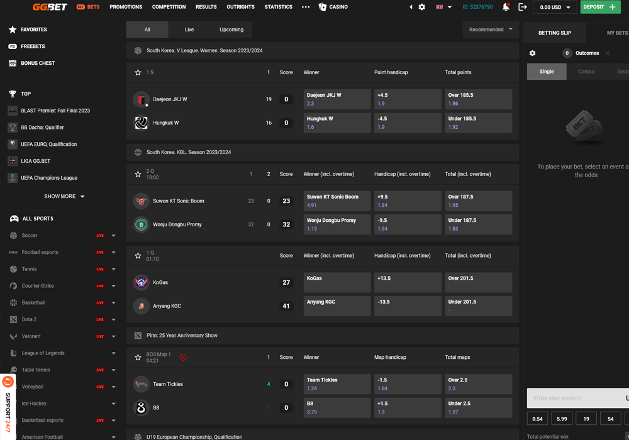Bet on Hungkuk W winner odds 1.6
This screenshot has height=440, width=629.
(x=337, y=123)
